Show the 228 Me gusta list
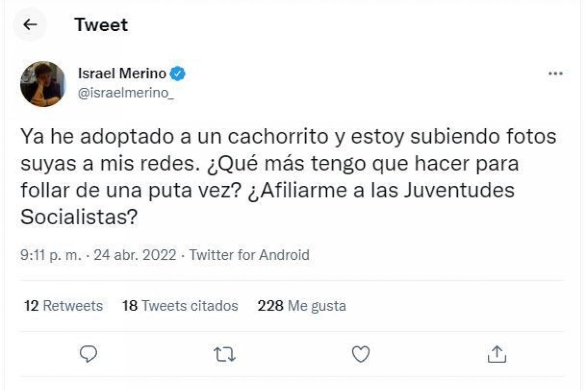 302,306
